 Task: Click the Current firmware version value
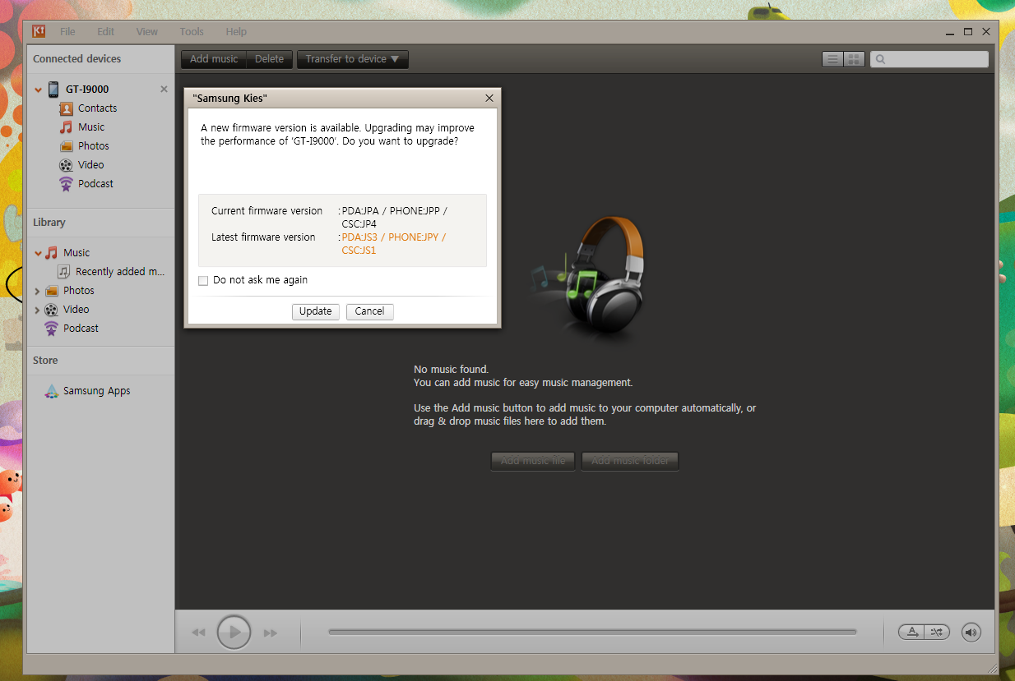(x=395, y=217)
